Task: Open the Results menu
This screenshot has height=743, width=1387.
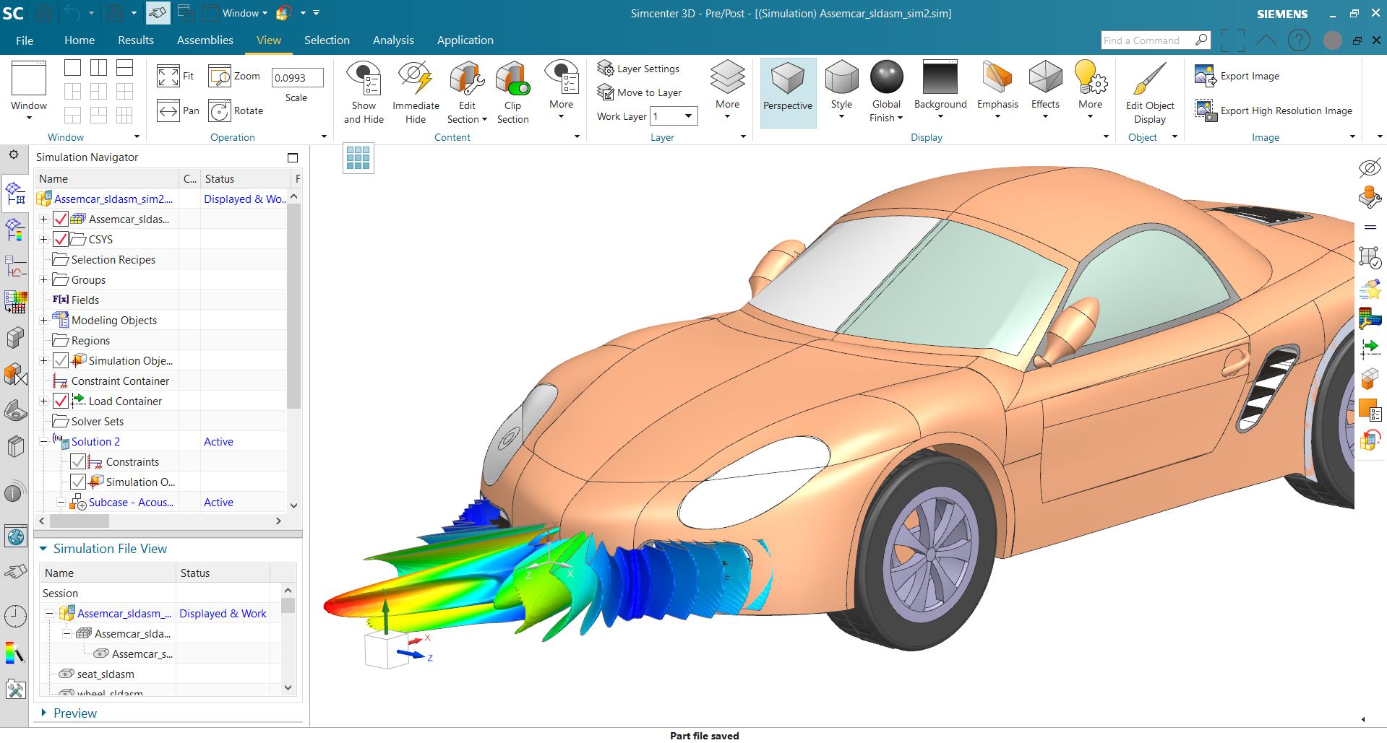Action: [x=135, y=40]
